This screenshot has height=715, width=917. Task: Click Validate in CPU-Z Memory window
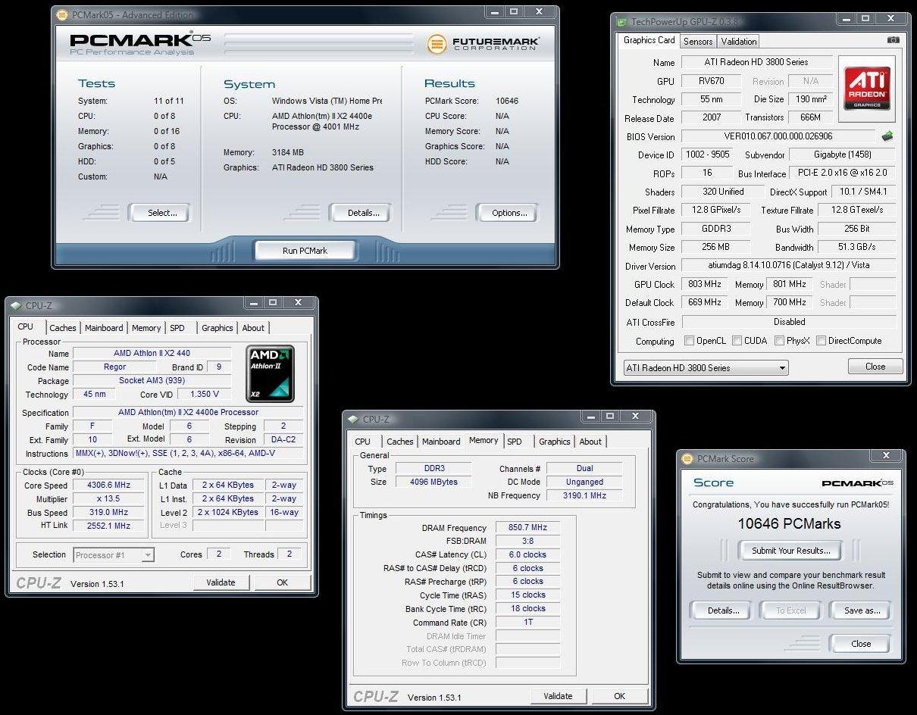point(558,696)
